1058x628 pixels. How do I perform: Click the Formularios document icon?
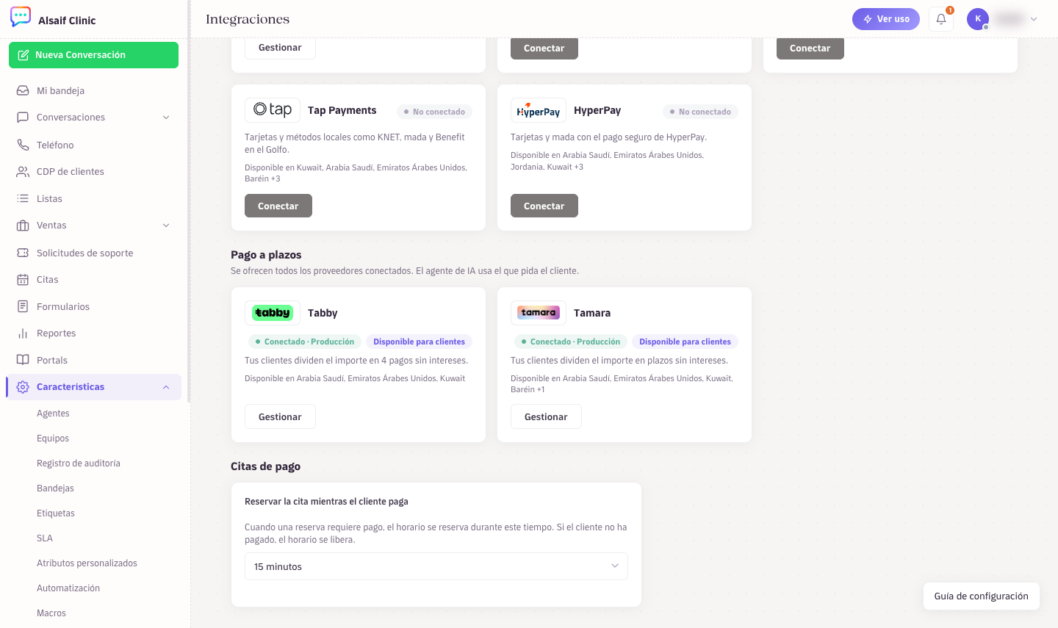(x=23, y=306)
